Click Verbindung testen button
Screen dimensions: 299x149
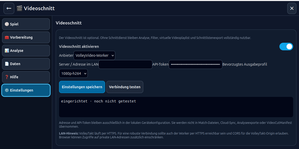125,87
